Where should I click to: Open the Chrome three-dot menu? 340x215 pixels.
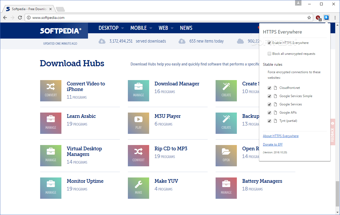[x=335, y=18]
